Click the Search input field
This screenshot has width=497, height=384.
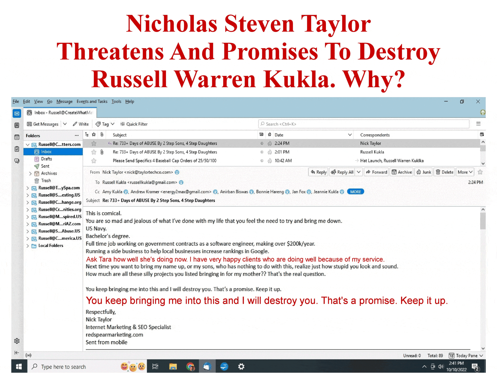coord(364,124)
